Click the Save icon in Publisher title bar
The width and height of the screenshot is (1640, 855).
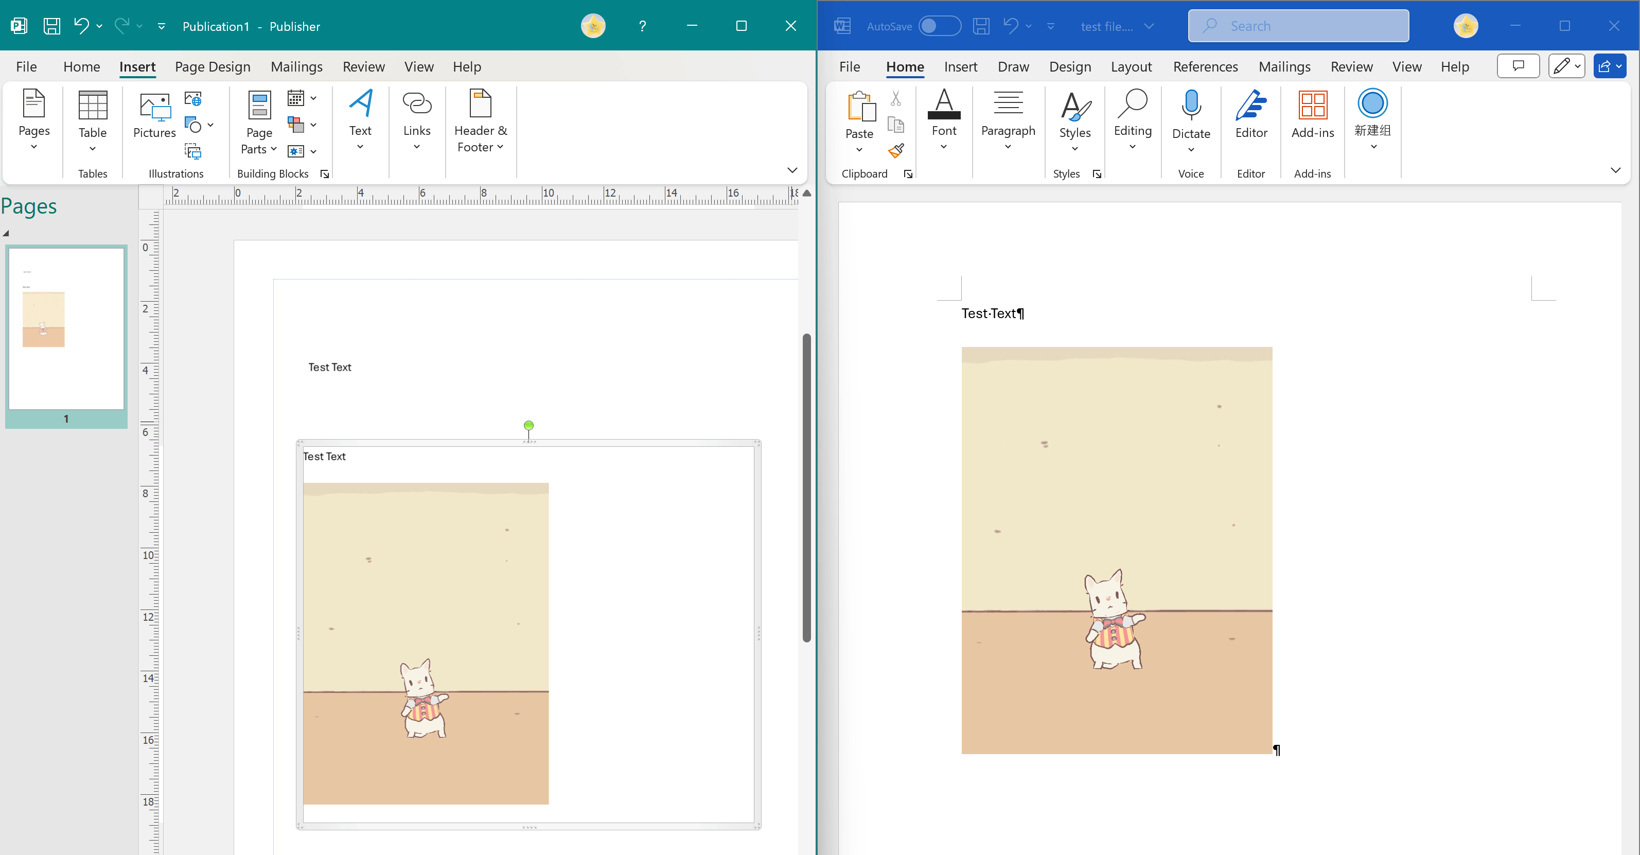[x=51, y=26]
